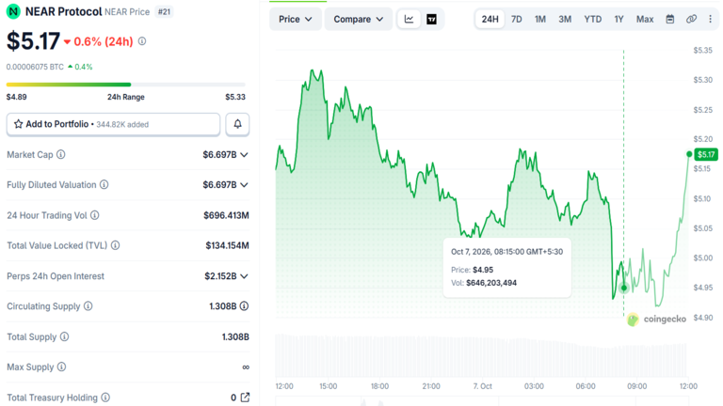723x406 pixels.
Task: Expand Fully Diluted Valuation chevron
Action: pos(245,184)
